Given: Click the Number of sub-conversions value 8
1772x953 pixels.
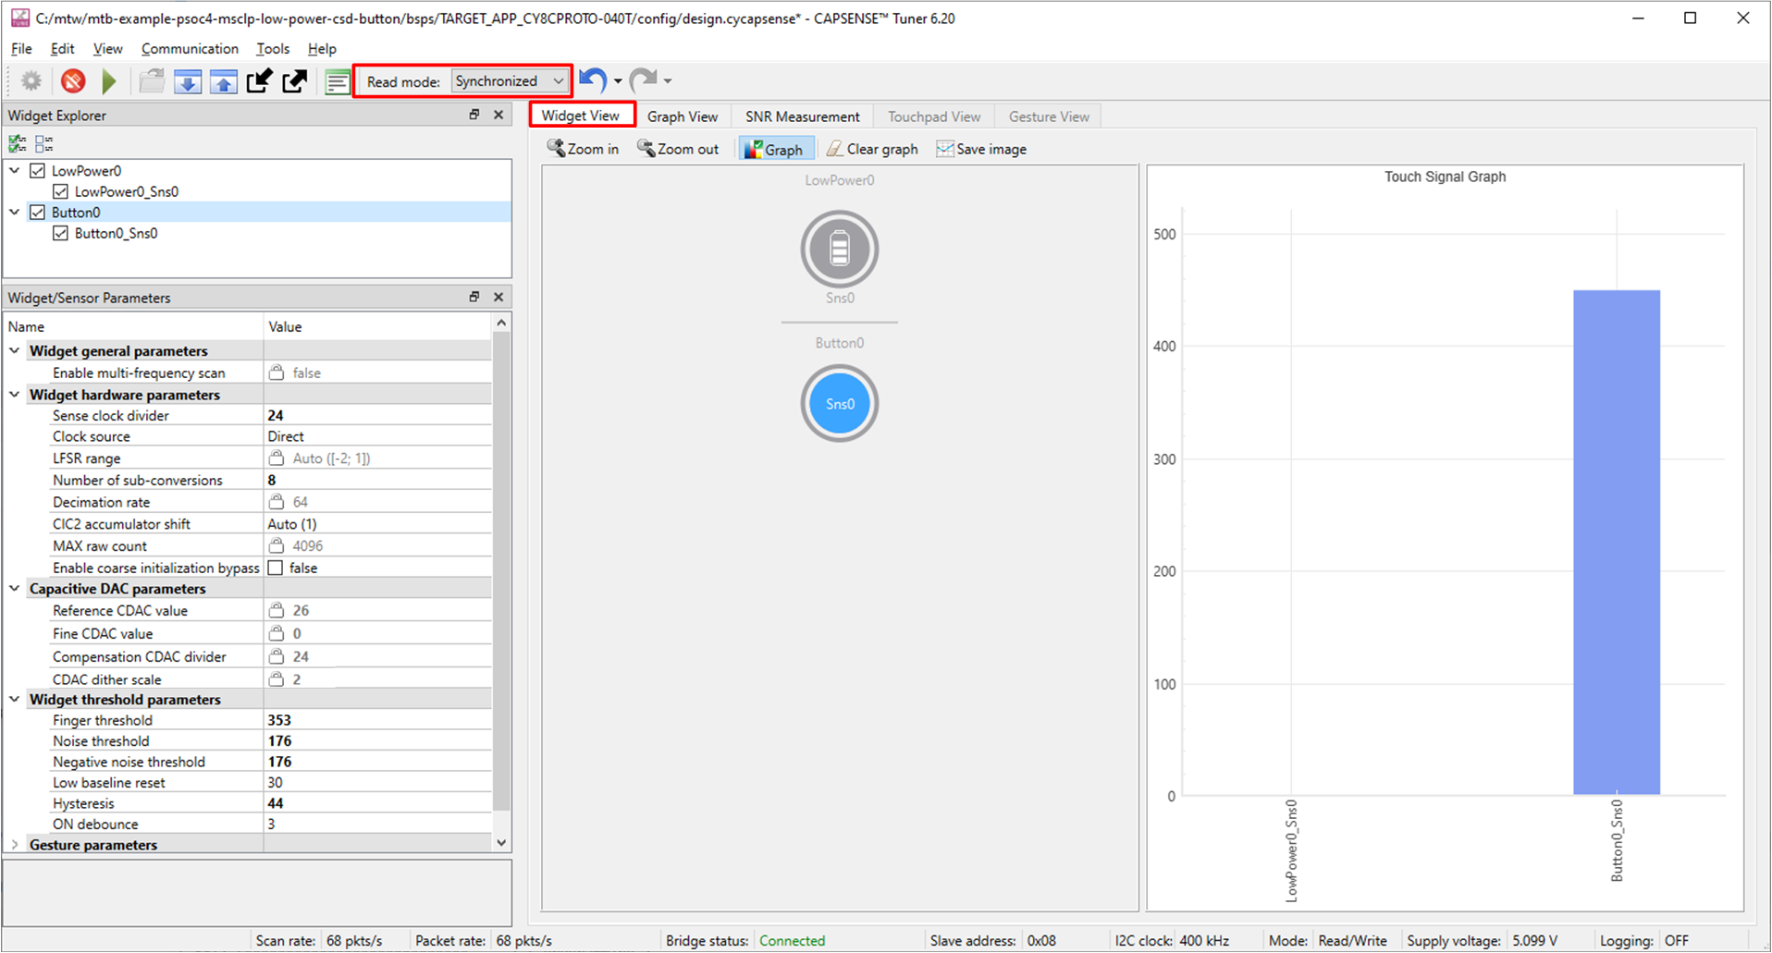Looking at the screenshot, I should coord(377,480).
